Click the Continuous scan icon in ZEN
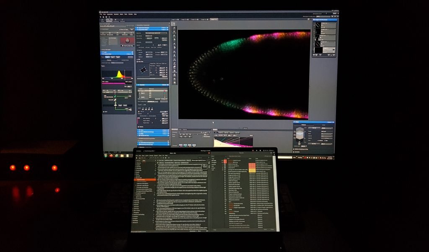 pyautogui.click(x=124, y=33)
